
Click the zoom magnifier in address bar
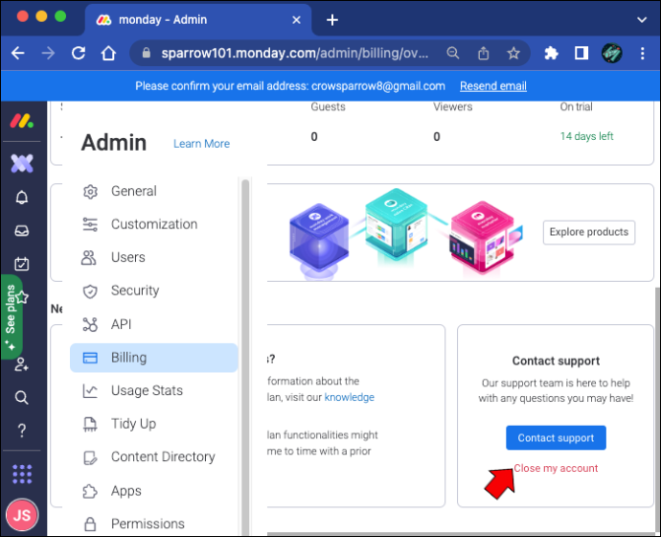(453, 53)
